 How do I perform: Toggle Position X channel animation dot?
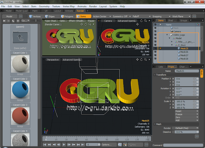(173, 79)
